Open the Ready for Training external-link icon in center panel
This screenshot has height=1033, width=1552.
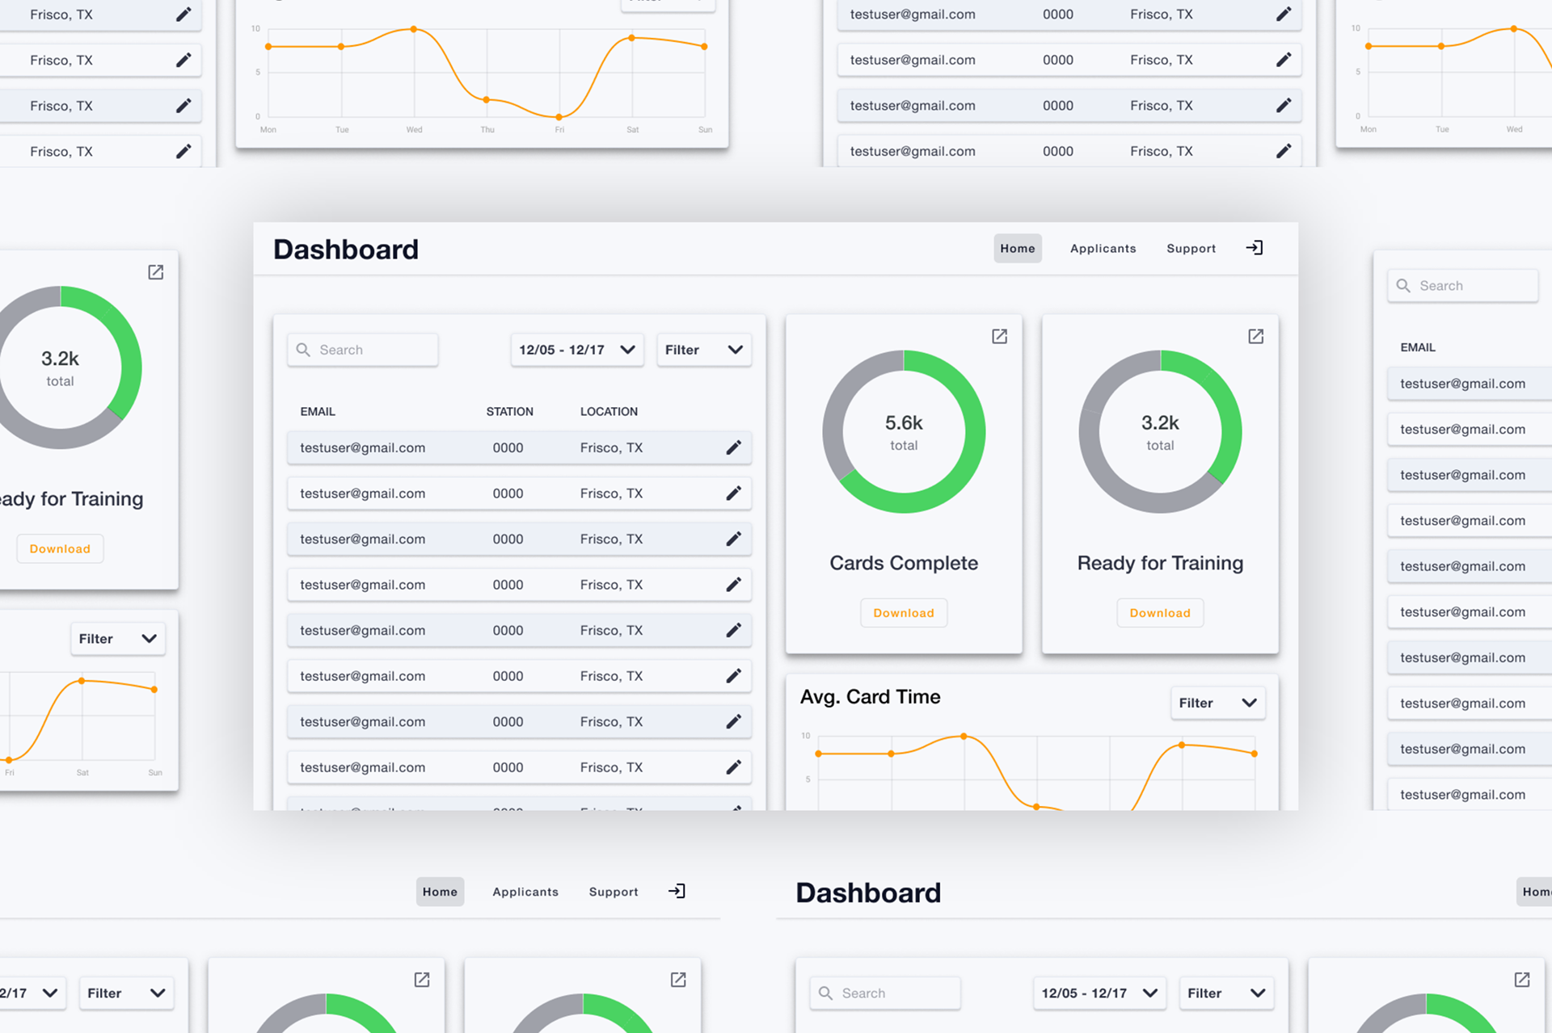coord(1255,336)
